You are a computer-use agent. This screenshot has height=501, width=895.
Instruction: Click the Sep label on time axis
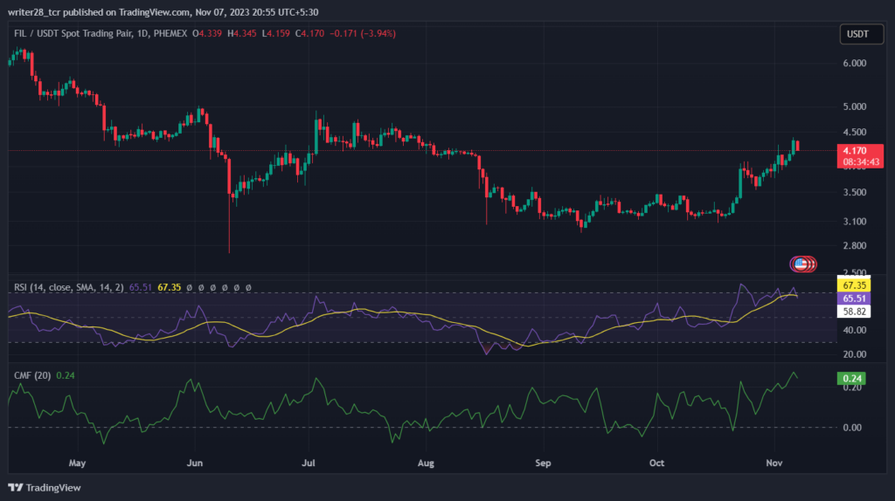pos(543,463)
